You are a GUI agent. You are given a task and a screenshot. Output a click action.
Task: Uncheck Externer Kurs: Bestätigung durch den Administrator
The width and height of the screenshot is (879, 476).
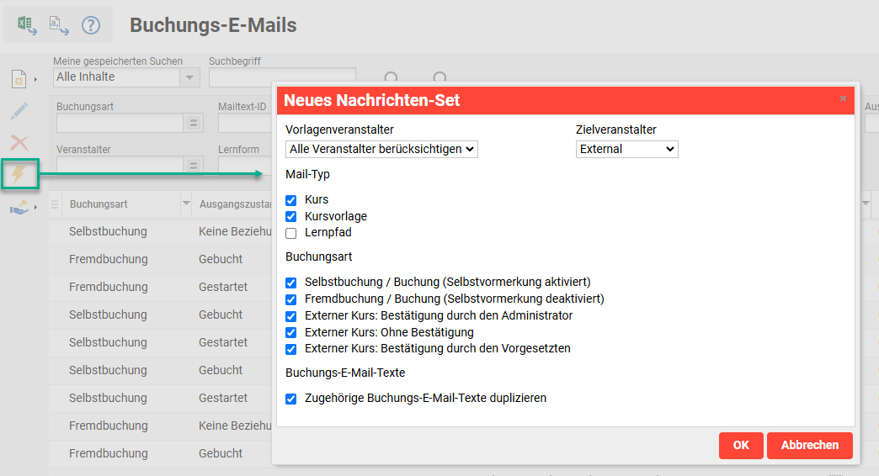[291, 316]
